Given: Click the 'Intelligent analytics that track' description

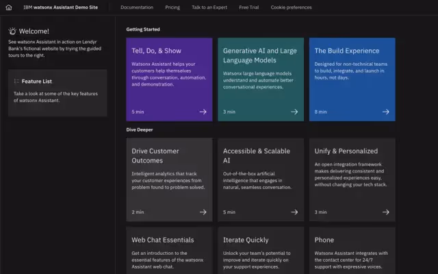Looking at the screenshot, I should click(x=168, y=181).
